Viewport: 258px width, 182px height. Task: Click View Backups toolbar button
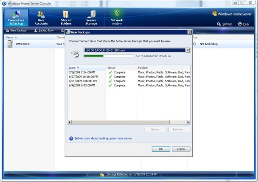(x=16, y=31)
